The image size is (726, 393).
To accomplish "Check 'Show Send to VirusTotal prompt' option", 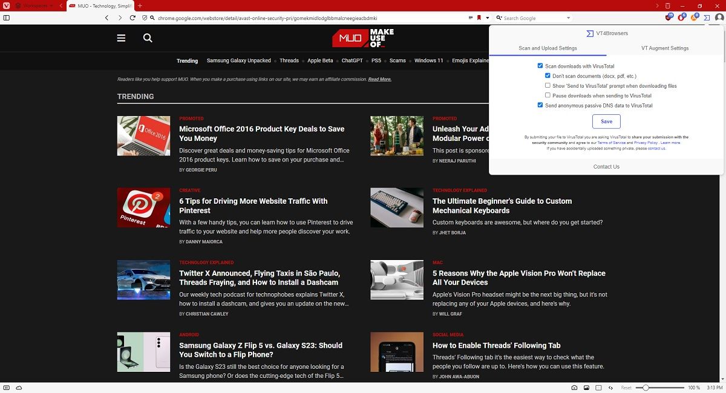I will [548, 85].
